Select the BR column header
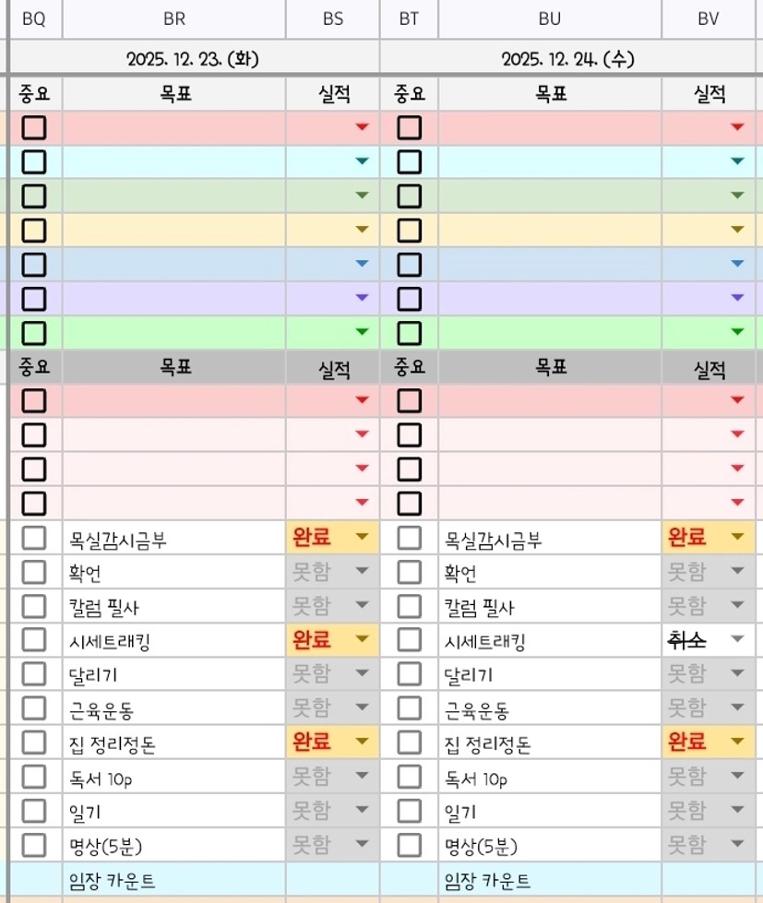Image resolution: width=763 pixels, height=903 pixels. [173, 19]
